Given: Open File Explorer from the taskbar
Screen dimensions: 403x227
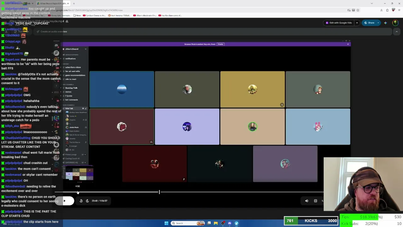Looking at the screenshot, I should [216, 223].
